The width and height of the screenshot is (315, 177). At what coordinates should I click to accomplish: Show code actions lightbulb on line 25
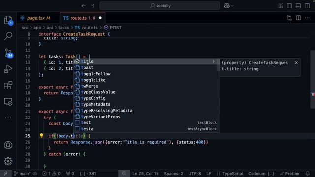coord(41,136)
